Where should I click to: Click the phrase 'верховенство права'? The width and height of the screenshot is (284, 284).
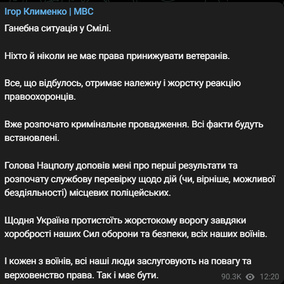[x=49, y=275]
